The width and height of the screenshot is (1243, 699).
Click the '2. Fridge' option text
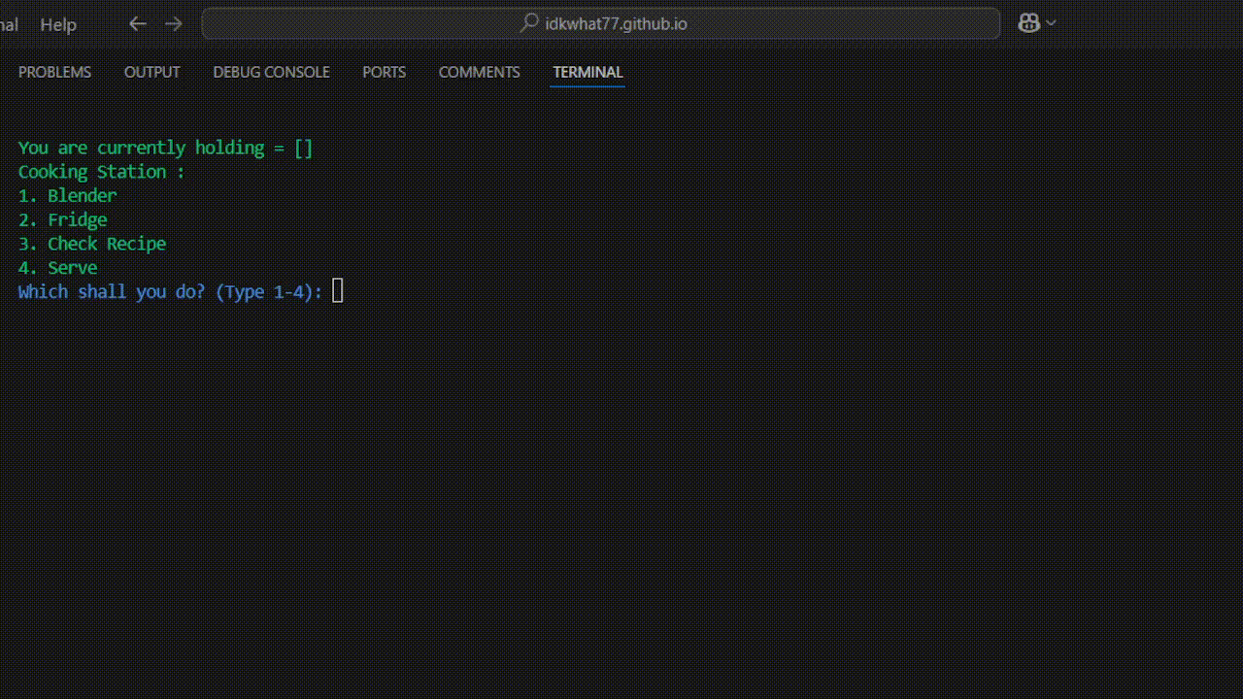coord(62,219)
